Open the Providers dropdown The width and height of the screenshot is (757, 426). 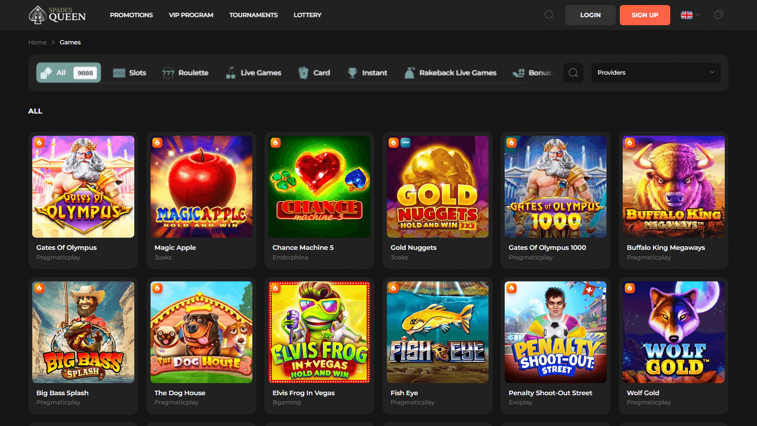pos(656,73)
